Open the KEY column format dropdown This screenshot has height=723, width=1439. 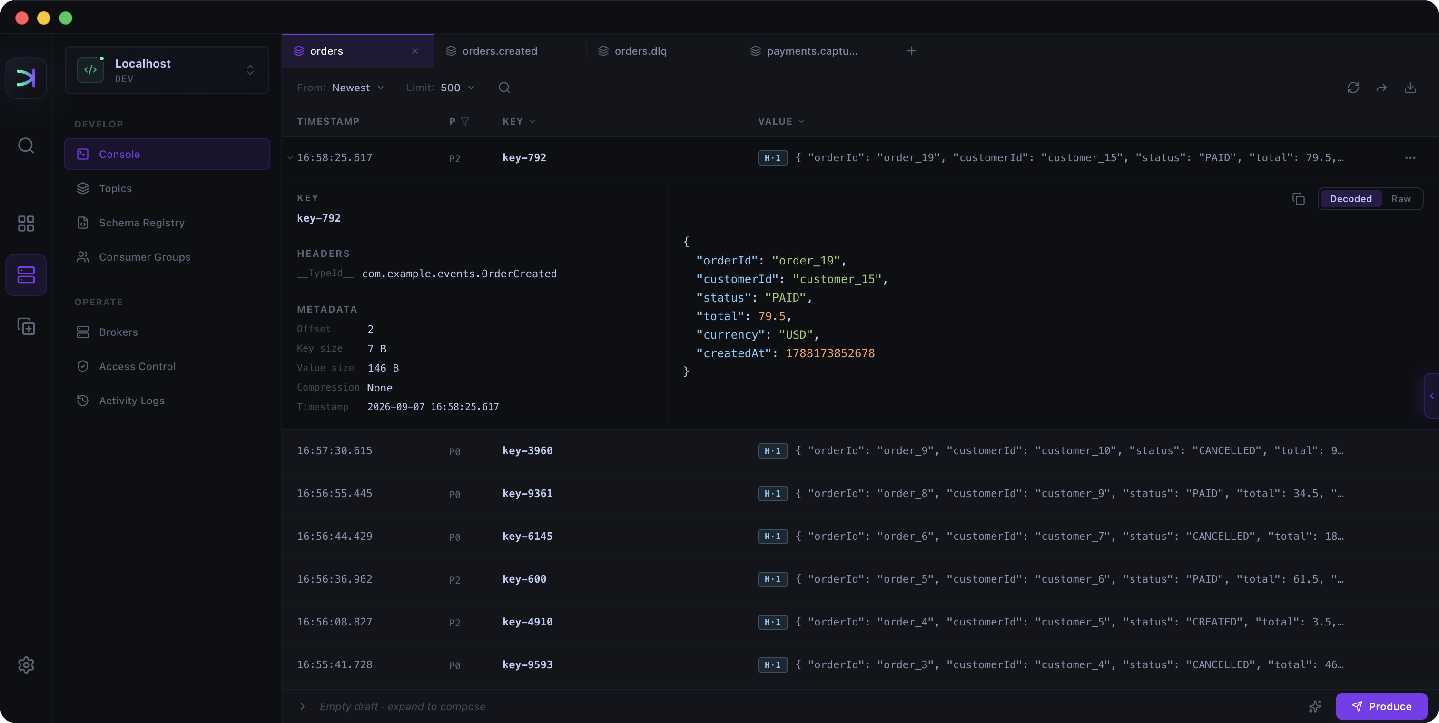pos(532,122)
